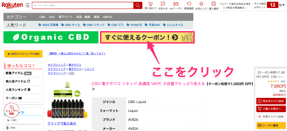Open purchase history (購入履歴) icon
287x131 pixels.
click(214, 5)
